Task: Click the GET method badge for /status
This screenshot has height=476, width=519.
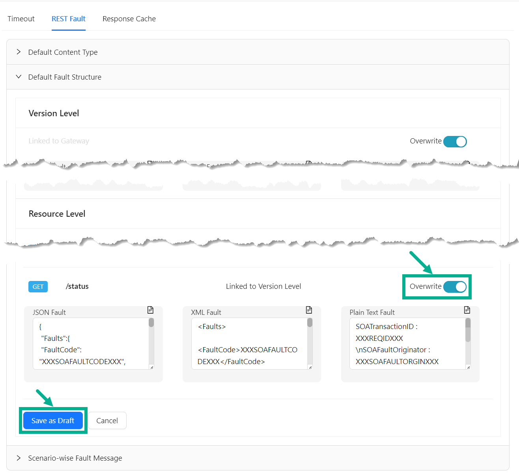Action: (38, 286)
